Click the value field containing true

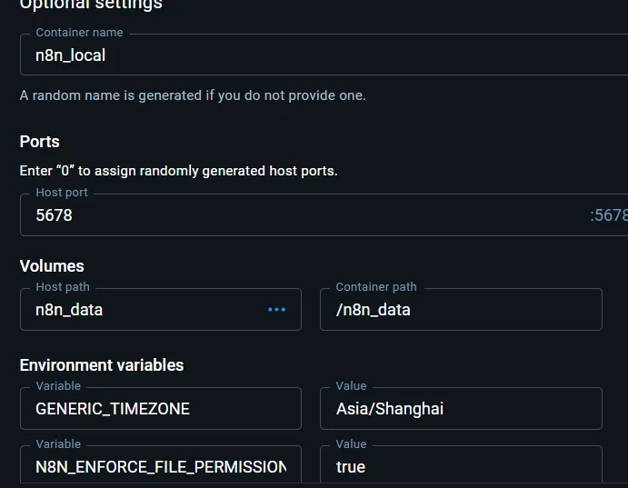pos(461,467)
